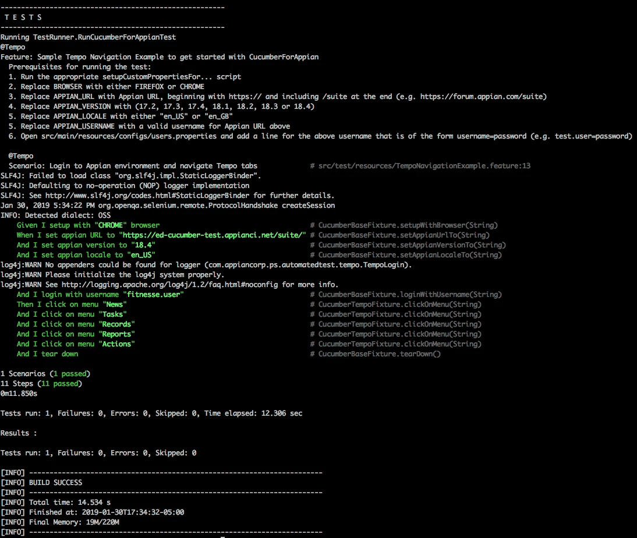This screenshot has height=538, width=637.
Task: Click the slf4j.org codes.html link
Action: (147, 196)
